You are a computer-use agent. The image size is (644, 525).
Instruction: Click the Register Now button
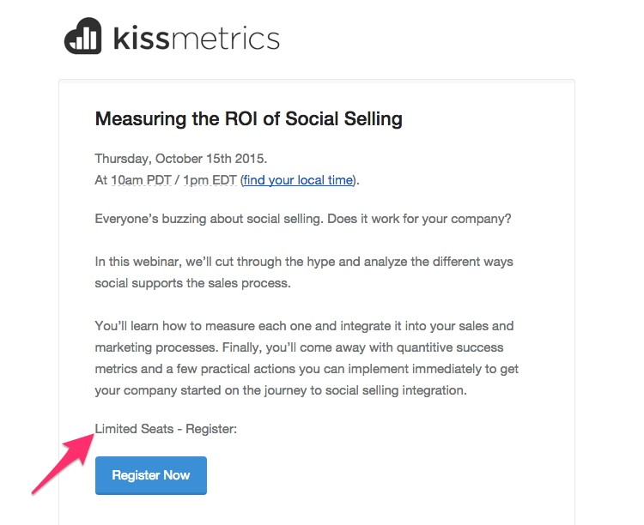151,475
